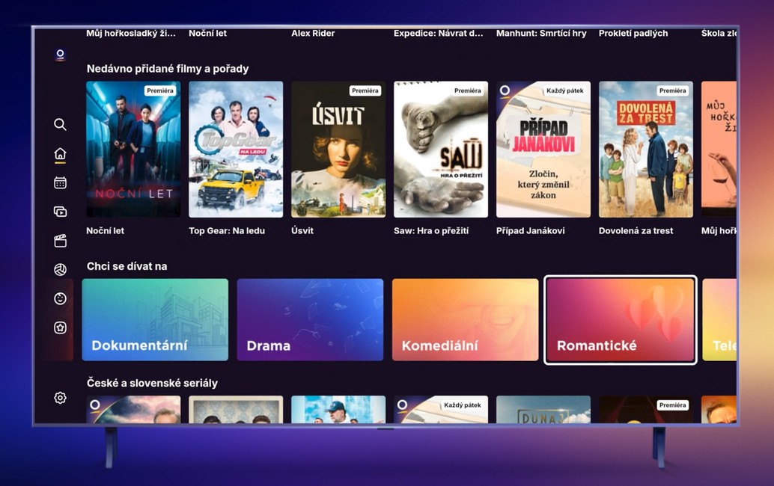Click the 'Manhunt: Smrtící hry' title
Viewport: 774px width, 486px height.
point(541,34)
